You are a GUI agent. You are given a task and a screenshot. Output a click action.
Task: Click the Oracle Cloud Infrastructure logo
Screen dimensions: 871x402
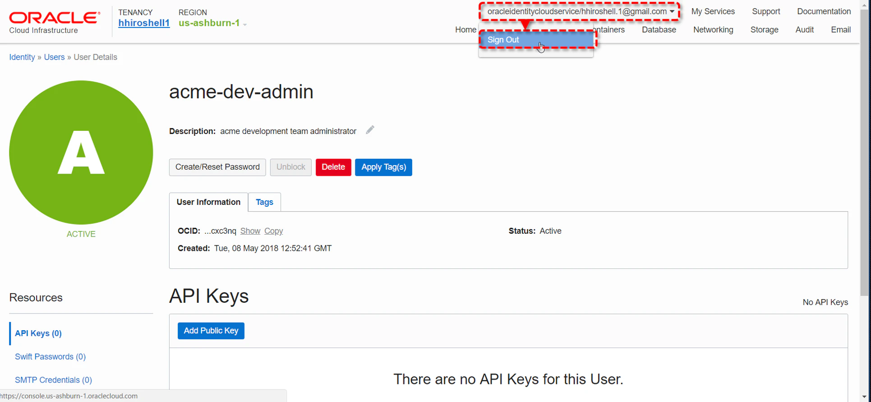coord(55,22)
